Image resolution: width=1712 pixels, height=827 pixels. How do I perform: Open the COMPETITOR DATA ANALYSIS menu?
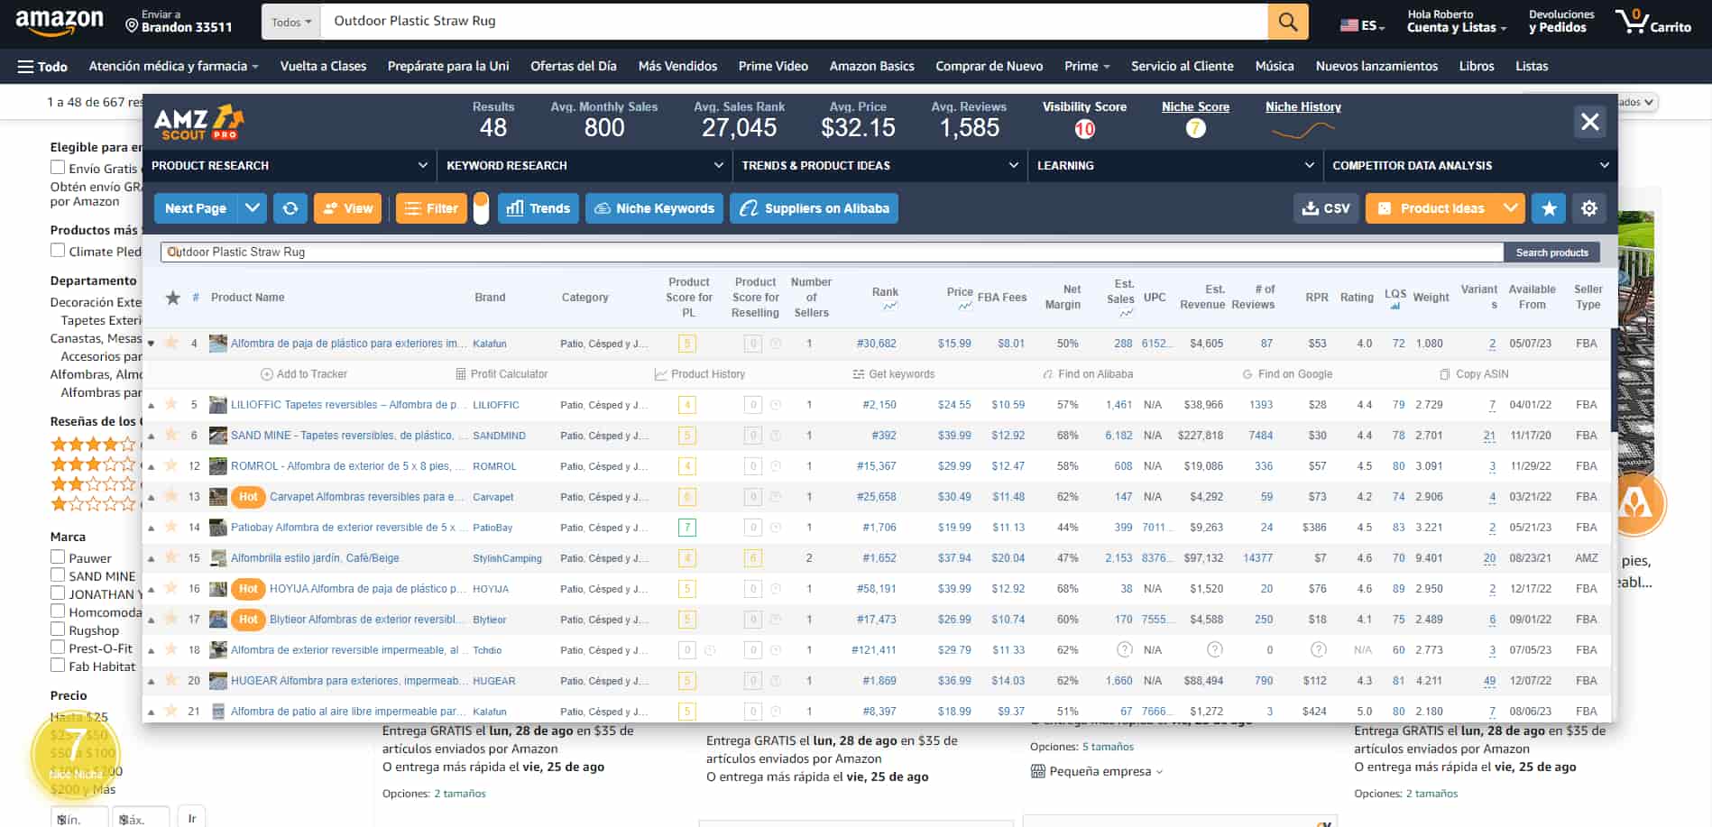[x=1470, y=166]
